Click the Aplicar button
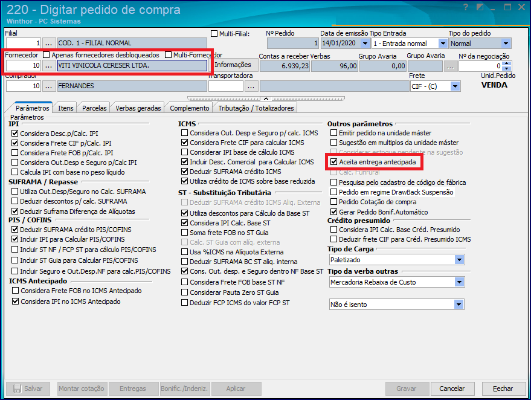The image size is (531, 400). [236, 389]
